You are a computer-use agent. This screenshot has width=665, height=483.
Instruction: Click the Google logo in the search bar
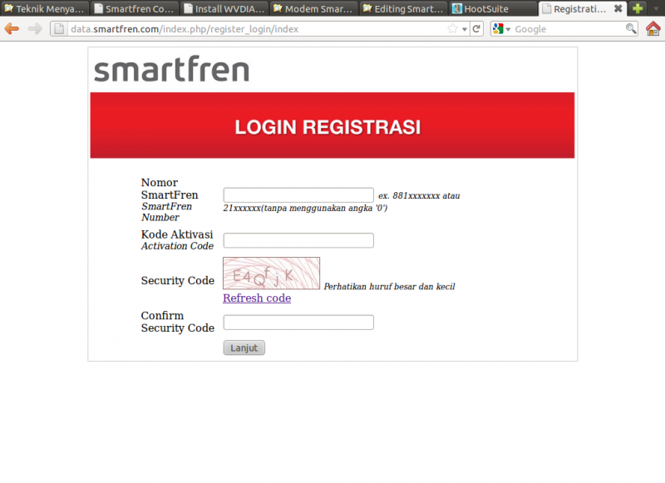click(x=496, y=28)
